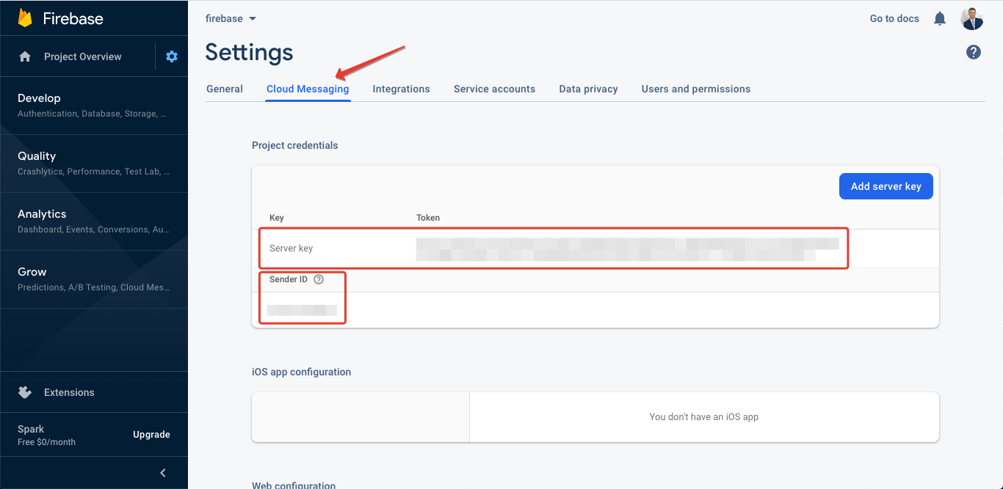This screenshot has height=489, width=1003.
Task: Open the user profile avatar
Action: click(x=972, y=18)
